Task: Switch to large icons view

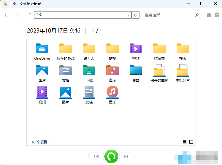Action: pos(191,142)
